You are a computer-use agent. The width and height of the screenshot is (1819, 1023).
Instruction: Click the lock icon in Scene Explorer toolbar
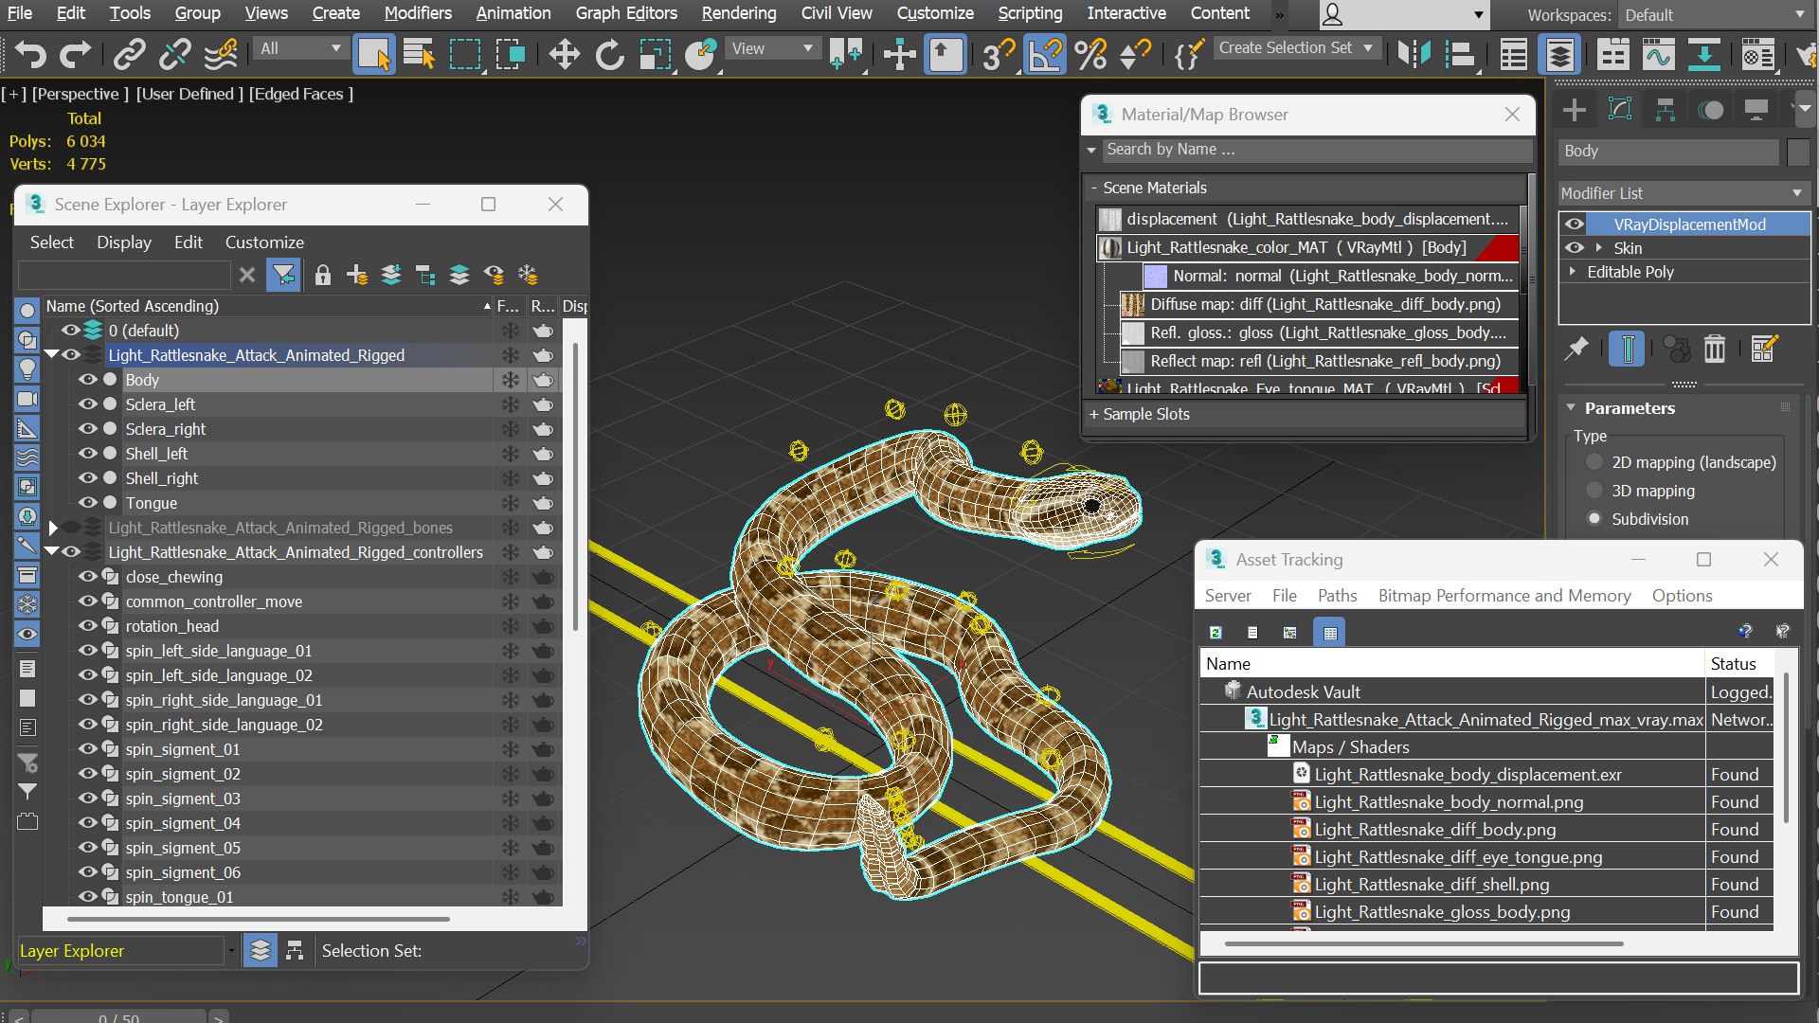click(322, 275)
